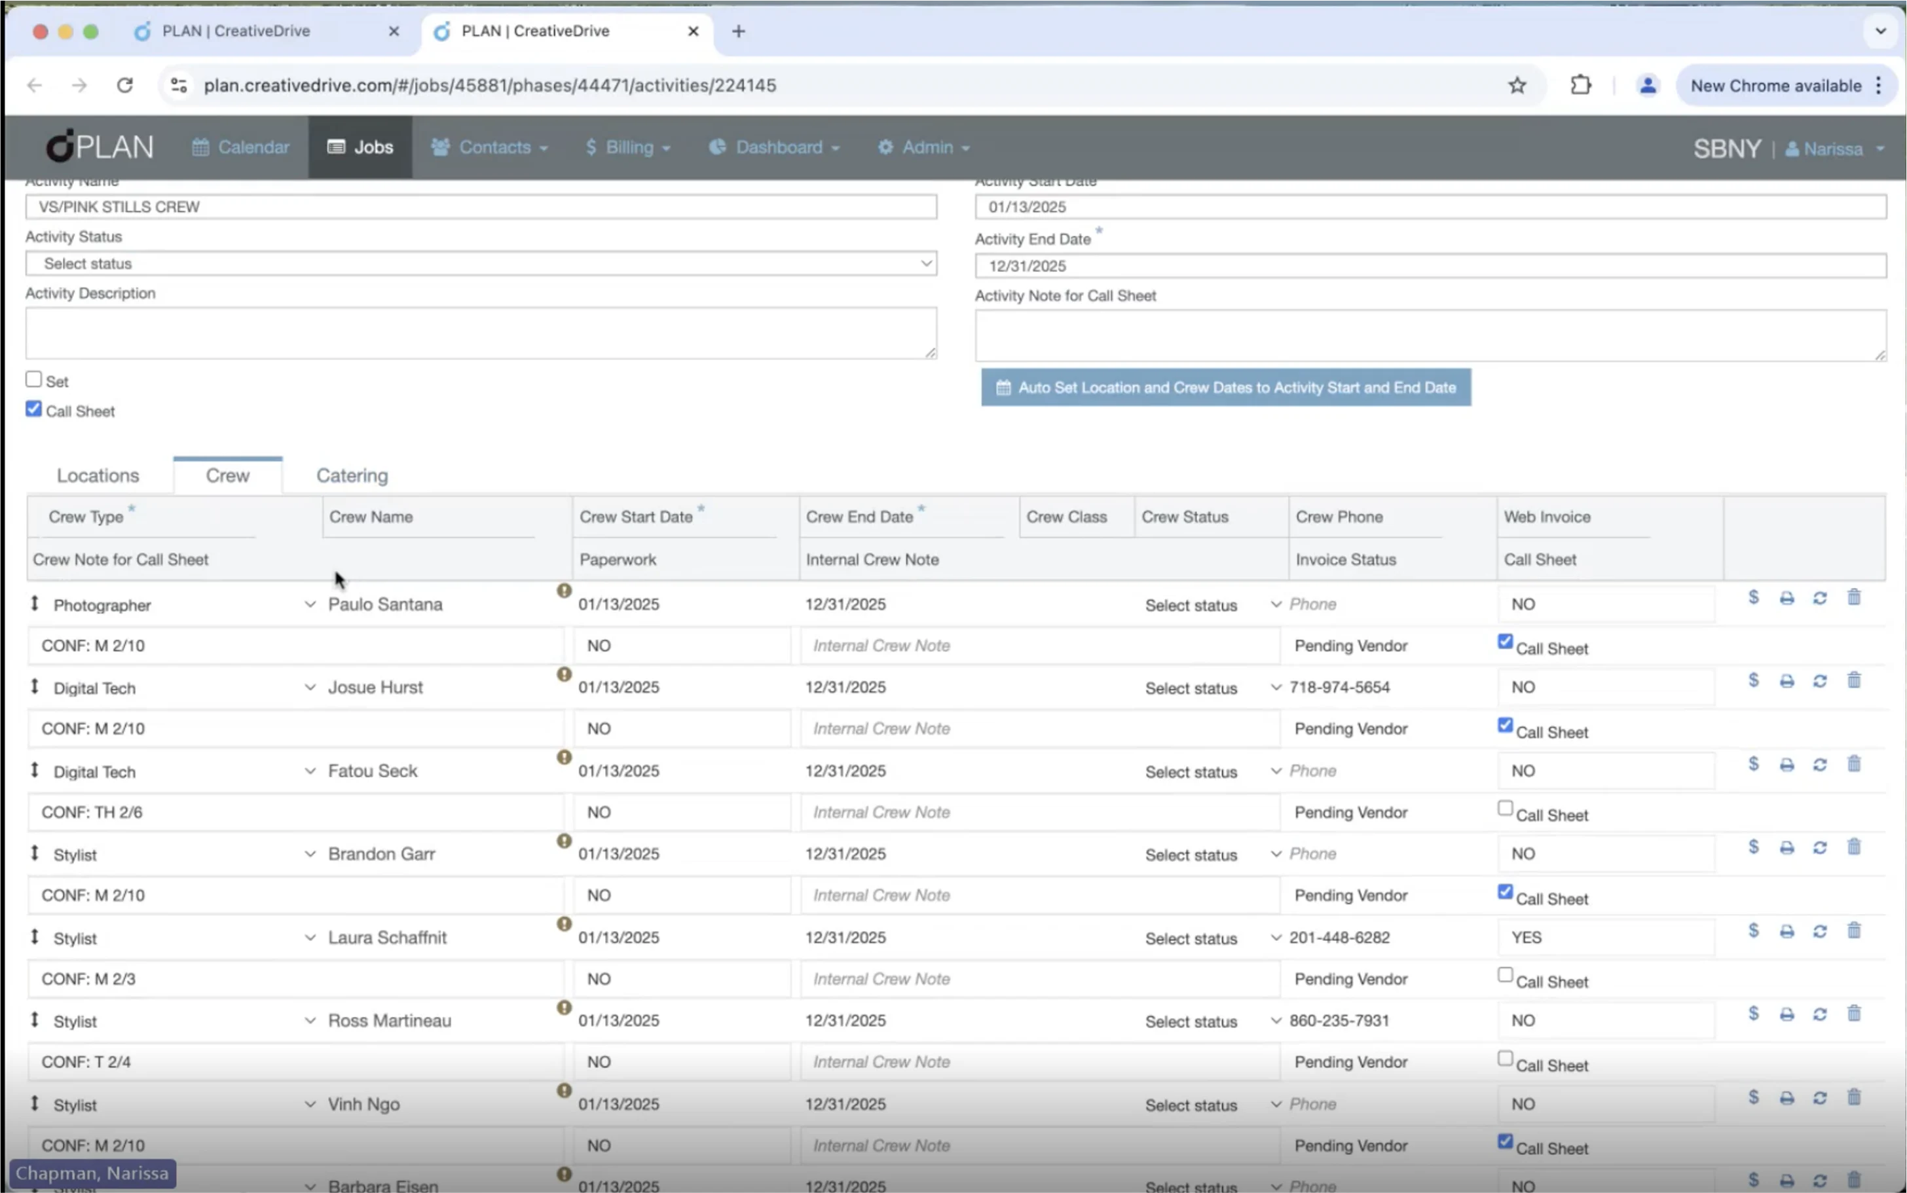
Task: Print Vinh Ngo's crew row
Action: [x=1787, y=1097]
